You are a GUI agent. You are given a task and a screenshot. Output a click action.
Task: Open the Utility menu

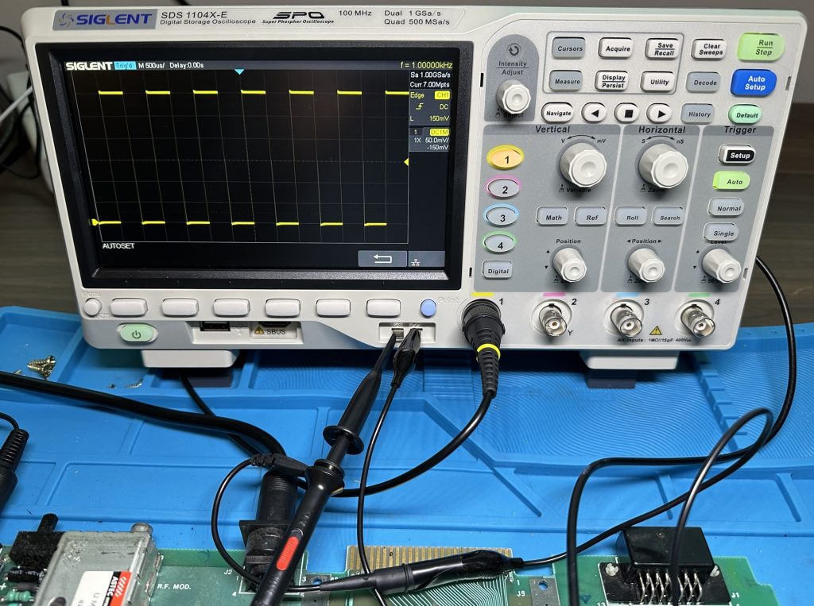click(x=658, y=82)
